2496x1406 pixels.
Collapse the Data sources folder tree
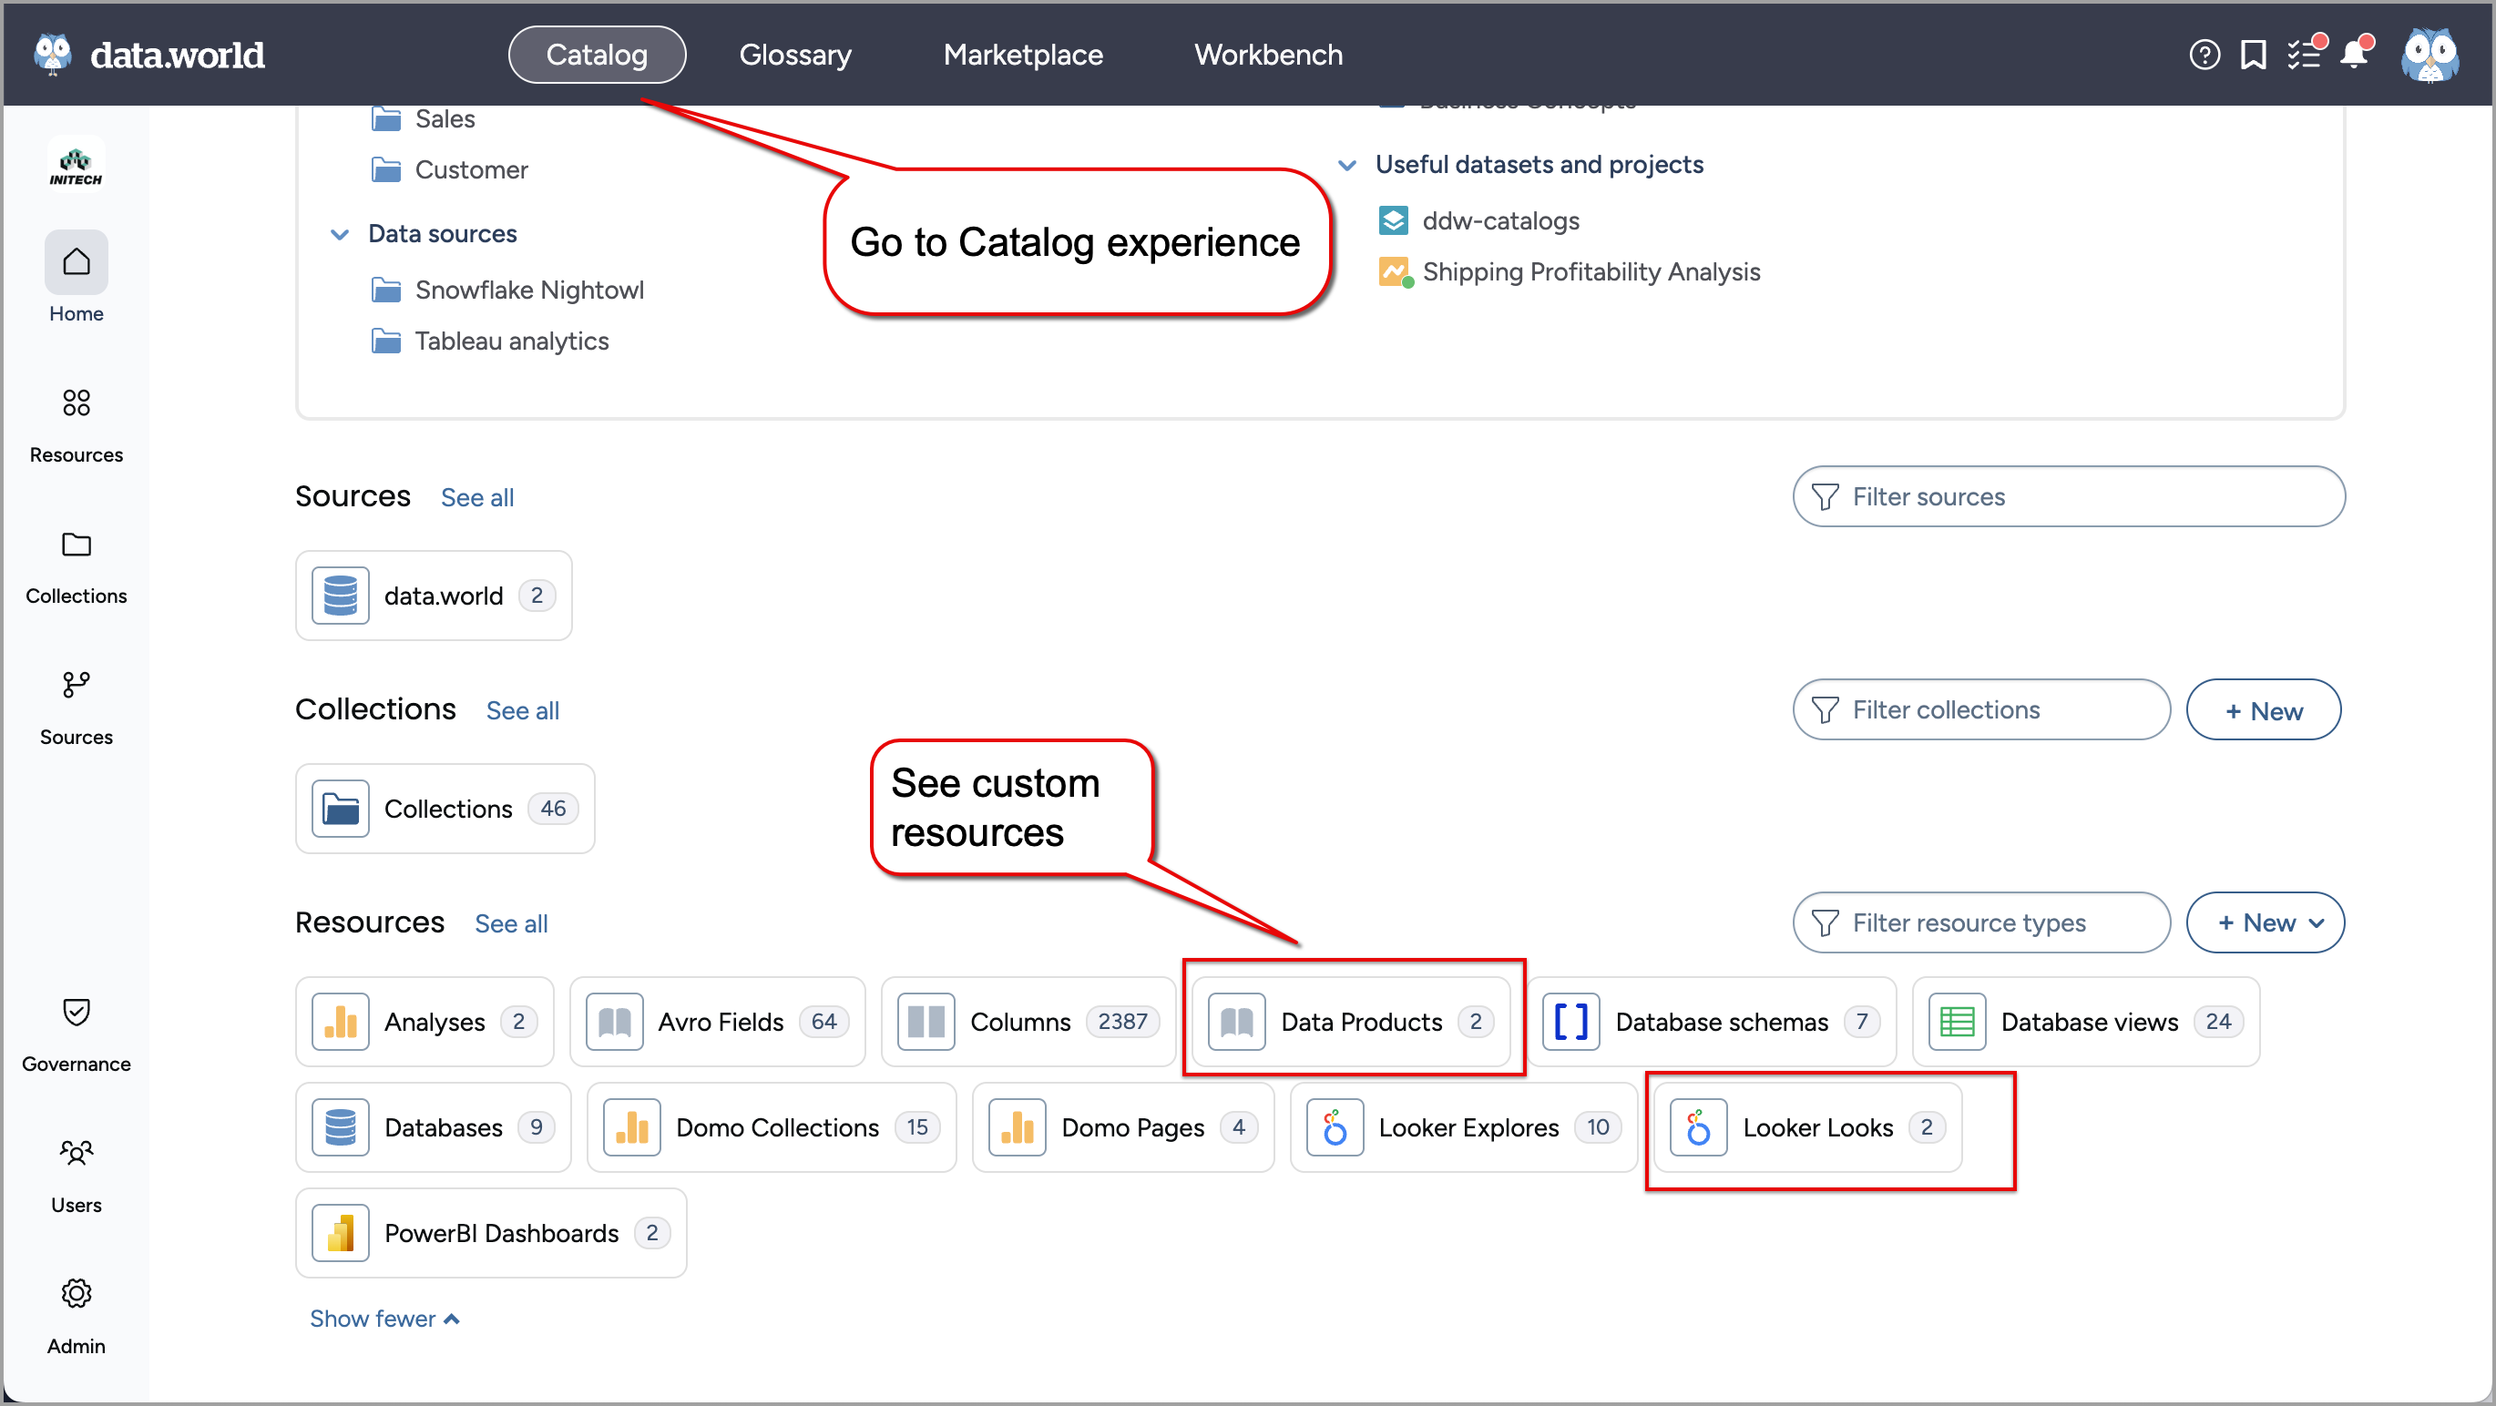pos(339,233)
